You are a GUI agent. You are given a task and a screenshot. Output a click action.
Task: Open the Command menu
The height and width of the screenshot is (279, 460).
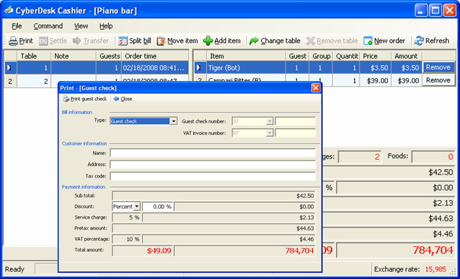tap(48, 26)
